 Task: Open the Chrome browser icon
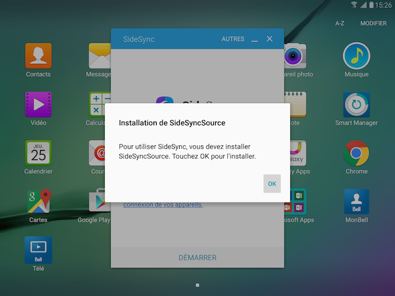point(356,153)
